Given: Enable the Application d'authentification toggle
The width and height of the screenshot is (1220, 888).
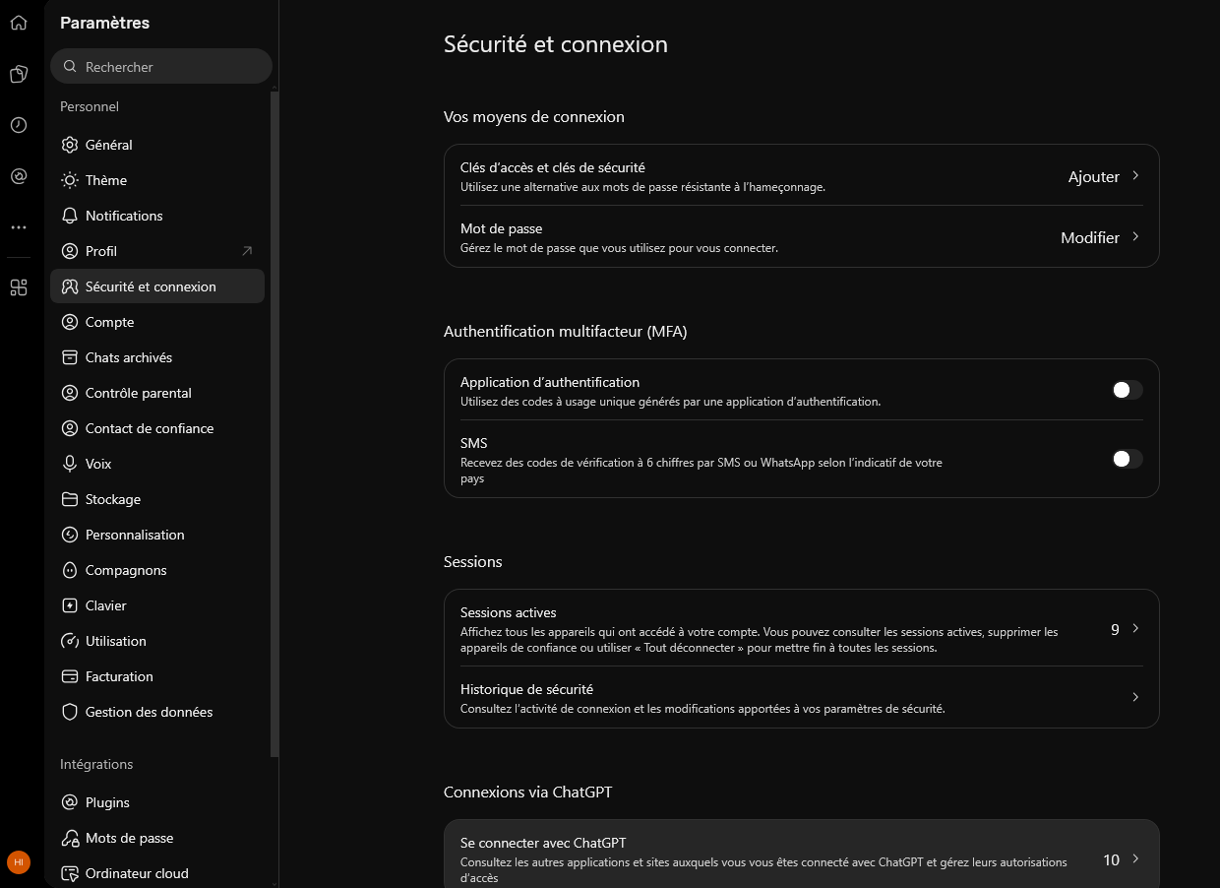Looking at the screenshot, I should (x=1128, y=390).
